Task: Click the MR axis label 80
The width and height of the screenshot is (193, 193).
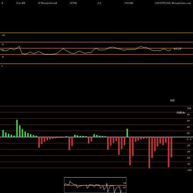Action: pyautogui.click(x=188, y=115)
